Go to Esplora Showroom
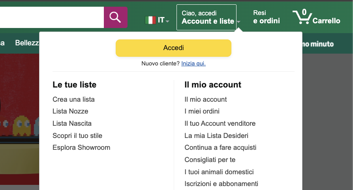This screenshot has height=190, width=353. (81, 147)
